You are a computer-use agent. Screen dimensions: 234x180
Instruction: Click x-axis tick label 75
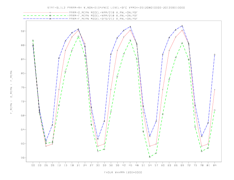(x=195, y=165)
